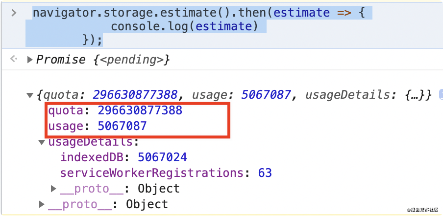Expand __proto__ inside usageDetails
This screenshot has width=443, height=216.
[54, 189]
